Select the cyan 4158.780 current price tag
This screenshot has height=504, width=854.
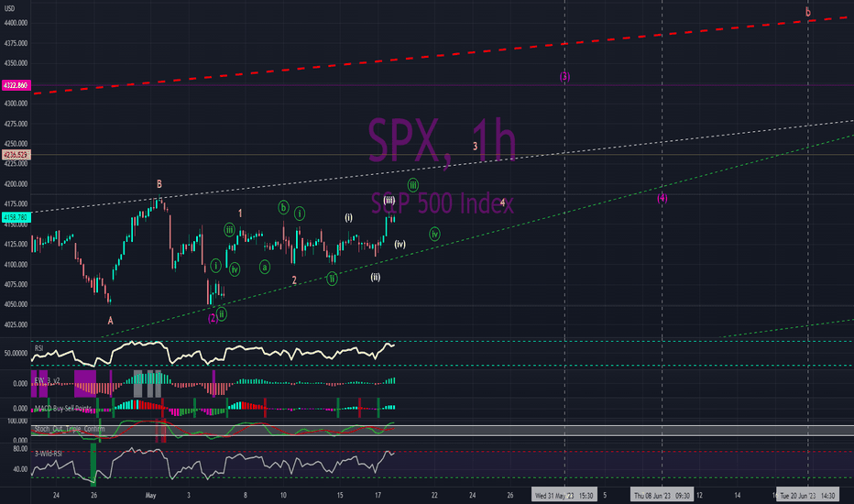coord(16,217)
